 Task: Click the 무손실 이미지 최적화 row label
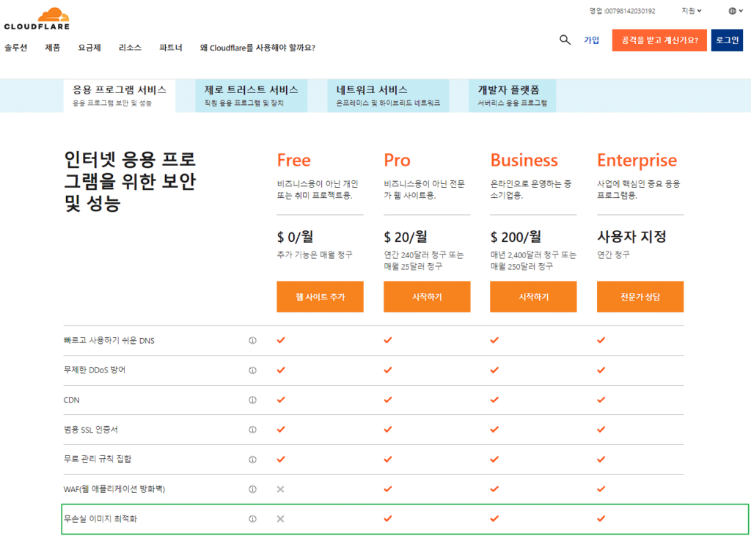pyautogui.click(x=100, y=518)
